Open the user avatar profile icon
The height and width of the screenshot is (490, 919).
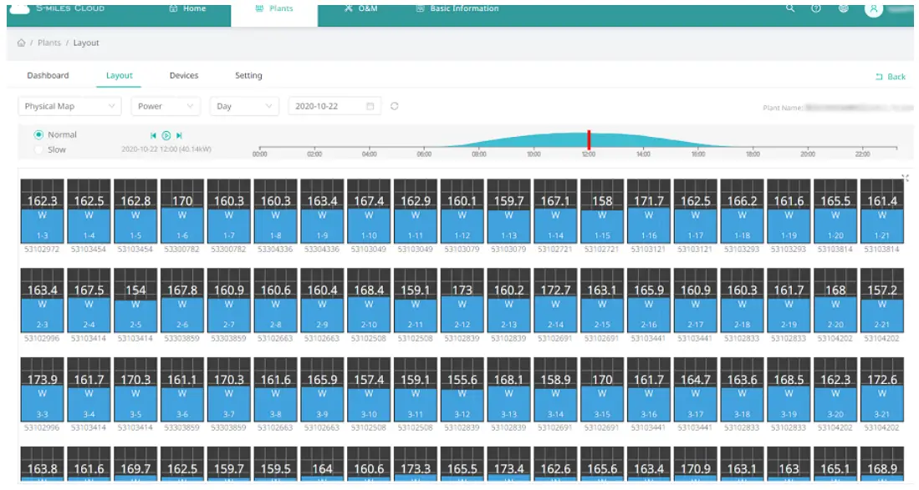[x=874, y=9]
